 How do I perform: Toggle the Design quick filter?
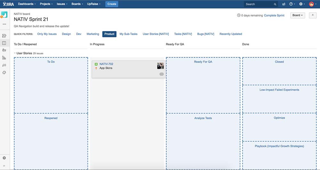[66, 34]
